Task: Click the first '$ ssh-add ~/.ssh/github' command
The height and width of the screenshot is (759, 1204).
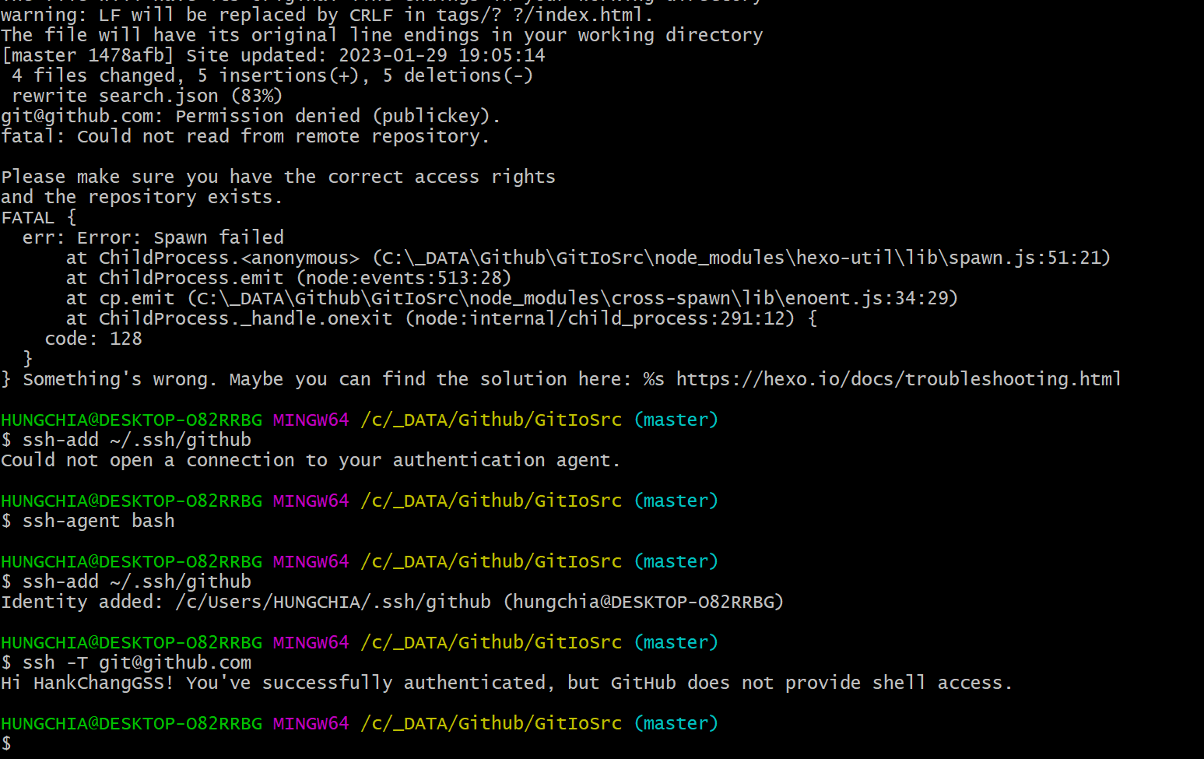Action: 126,440
